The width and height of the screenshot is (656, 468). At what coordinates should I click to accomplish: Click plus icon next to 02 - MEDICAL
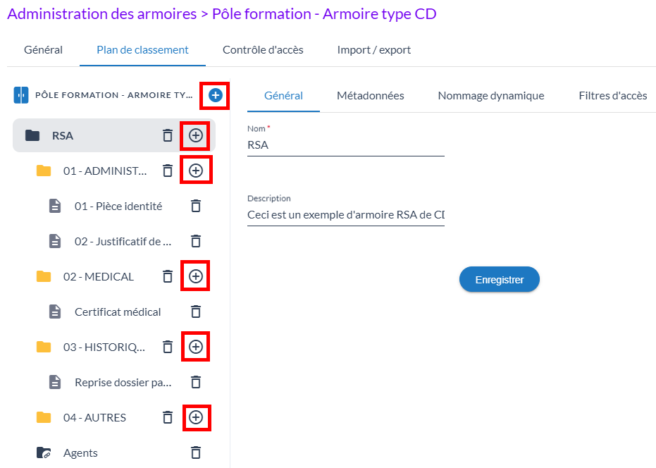(196, 276)
